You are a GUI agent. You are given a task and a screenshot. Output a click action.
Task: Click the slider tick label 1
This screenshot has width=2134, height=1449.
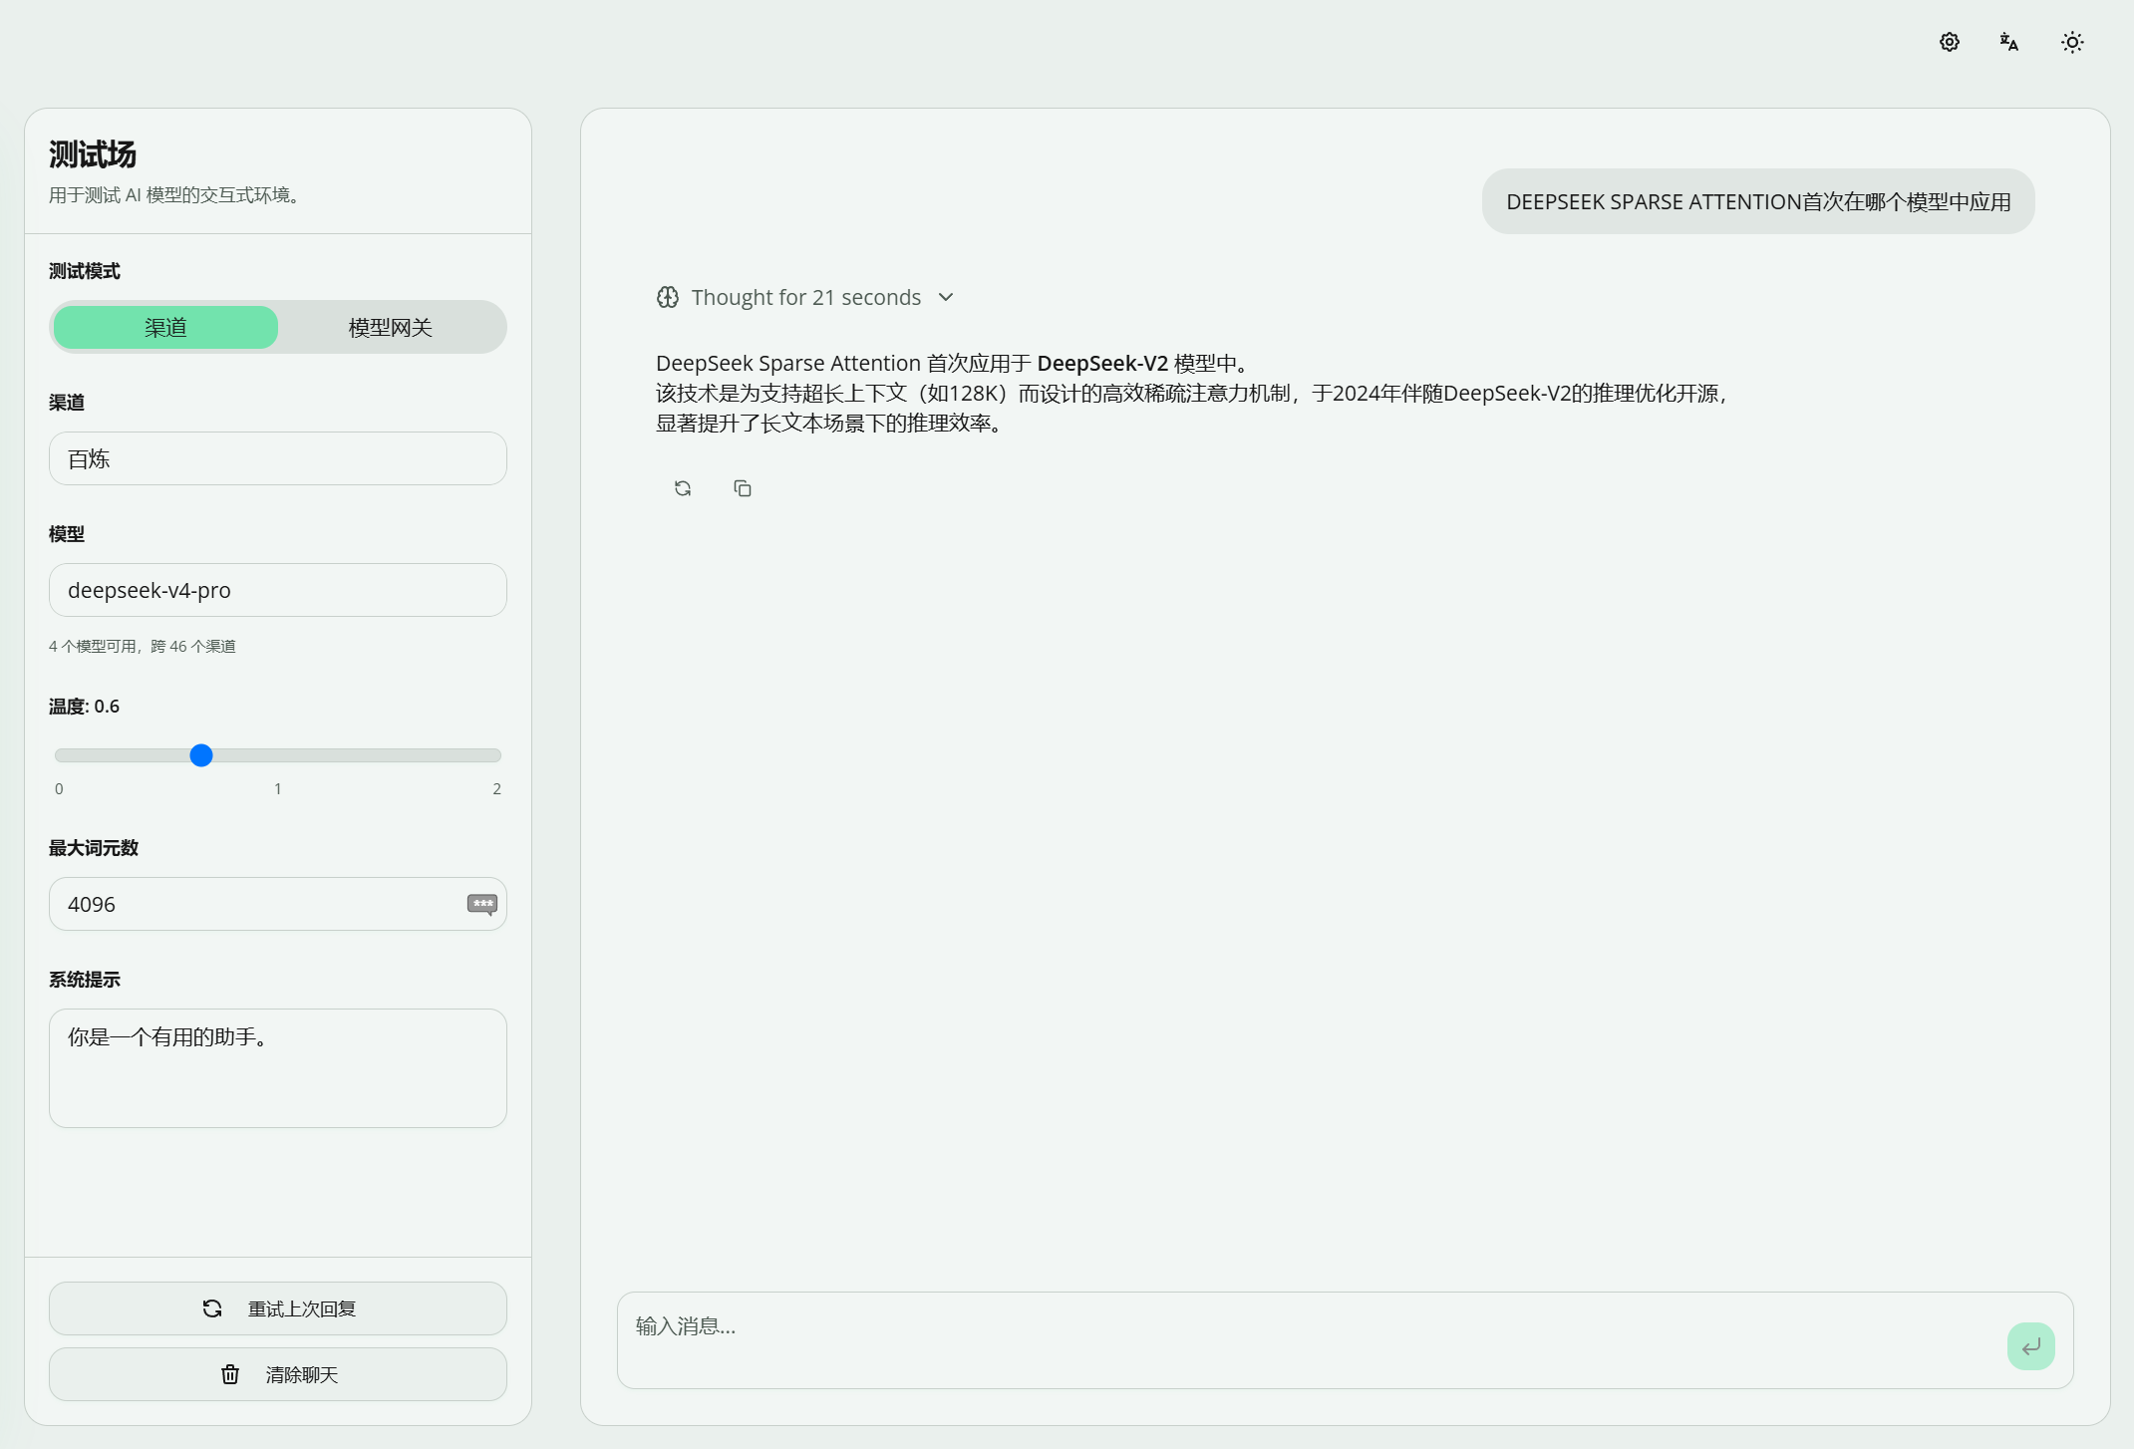pos(278,788)
